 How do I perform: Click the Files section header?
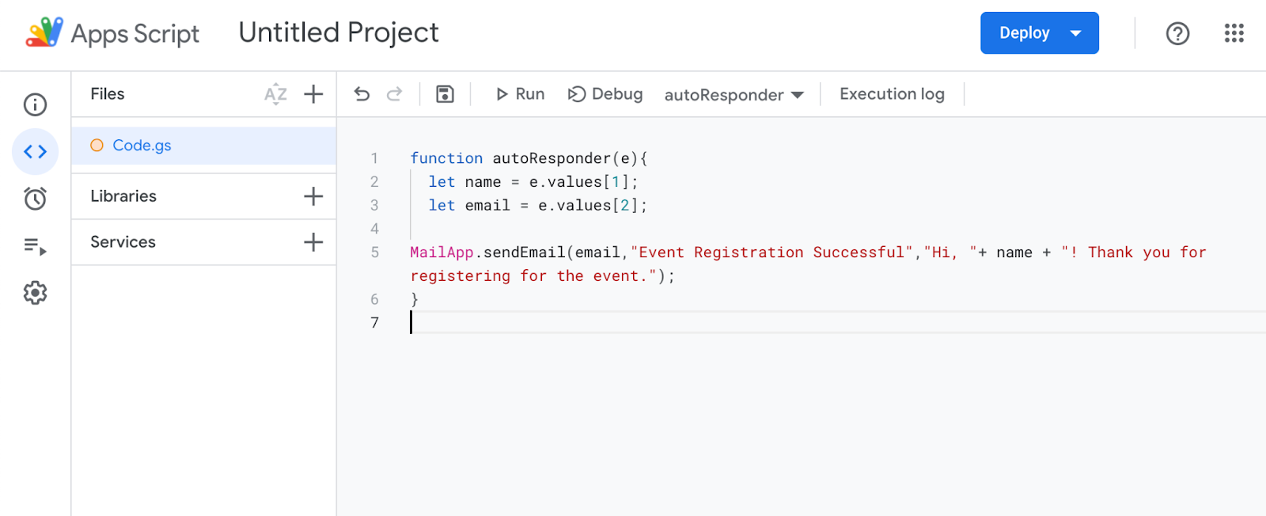click(108, 94)
